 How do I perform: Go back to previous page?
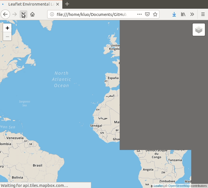tap(5, 14)
